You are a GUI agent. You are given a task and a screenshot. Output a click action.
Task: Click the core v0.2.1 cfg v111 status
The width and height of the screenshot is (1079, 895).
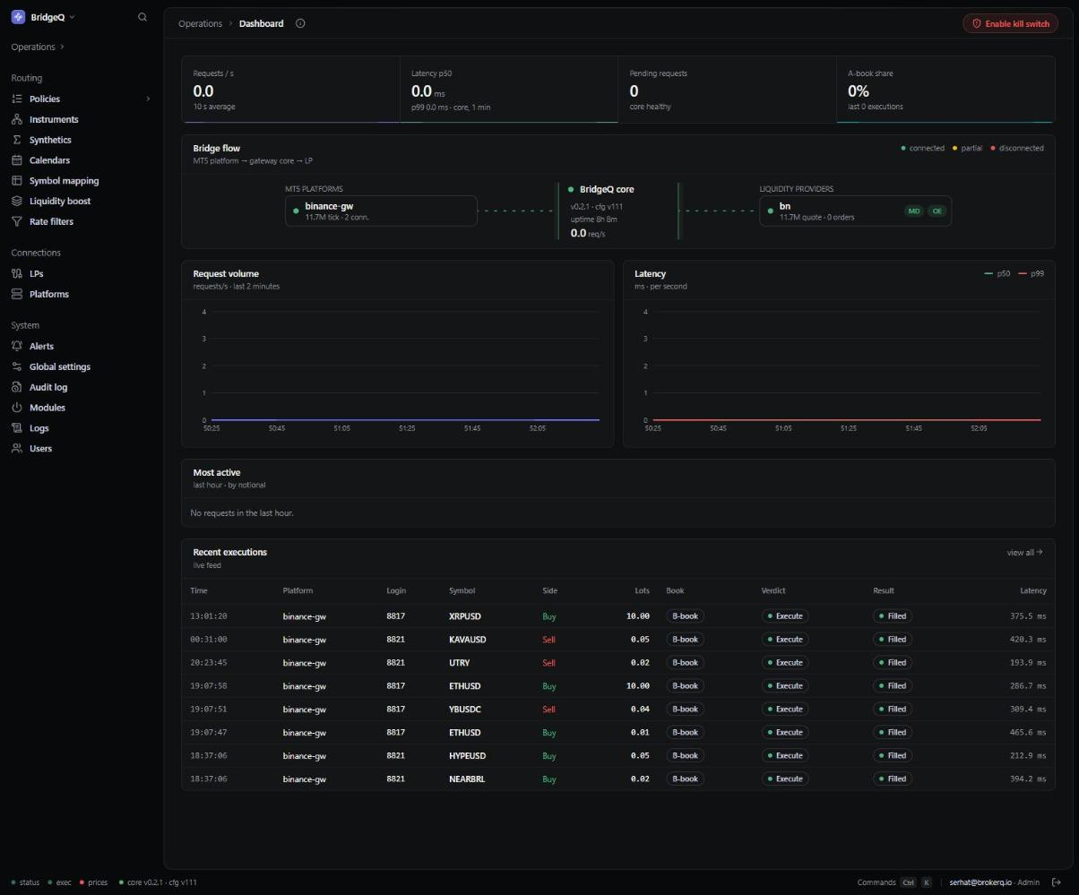pyautogui.click(x=158, y=882)
